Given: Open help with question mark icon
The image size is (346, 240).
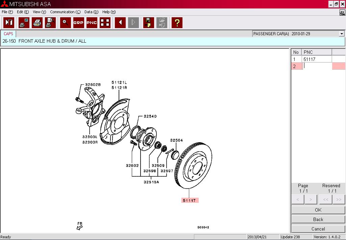Looking at the screenshot, I should [177, 23].
